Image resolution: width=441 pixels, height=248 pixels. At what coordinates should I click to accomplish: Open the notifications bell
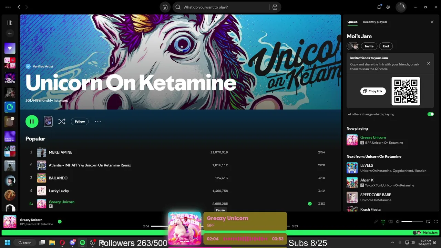379,7
